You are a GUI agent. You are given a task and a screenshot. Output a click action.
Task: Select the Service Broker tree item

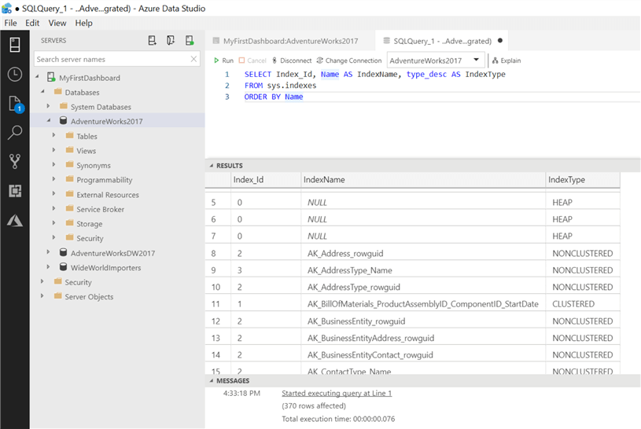100,209
